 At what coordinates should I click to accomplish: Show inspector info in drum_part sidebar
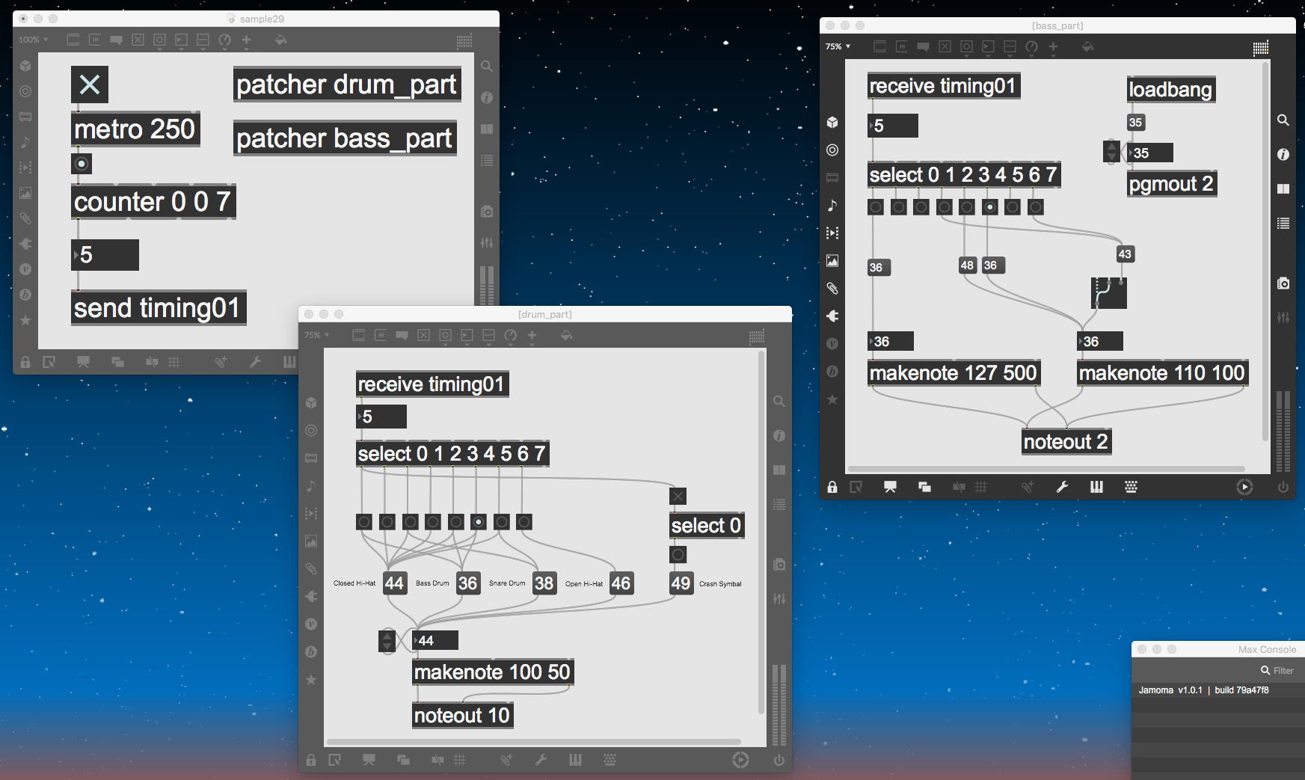(x=779, y=436)
